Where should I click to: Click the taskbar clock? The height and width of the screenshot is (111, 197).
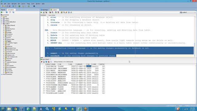192,109
